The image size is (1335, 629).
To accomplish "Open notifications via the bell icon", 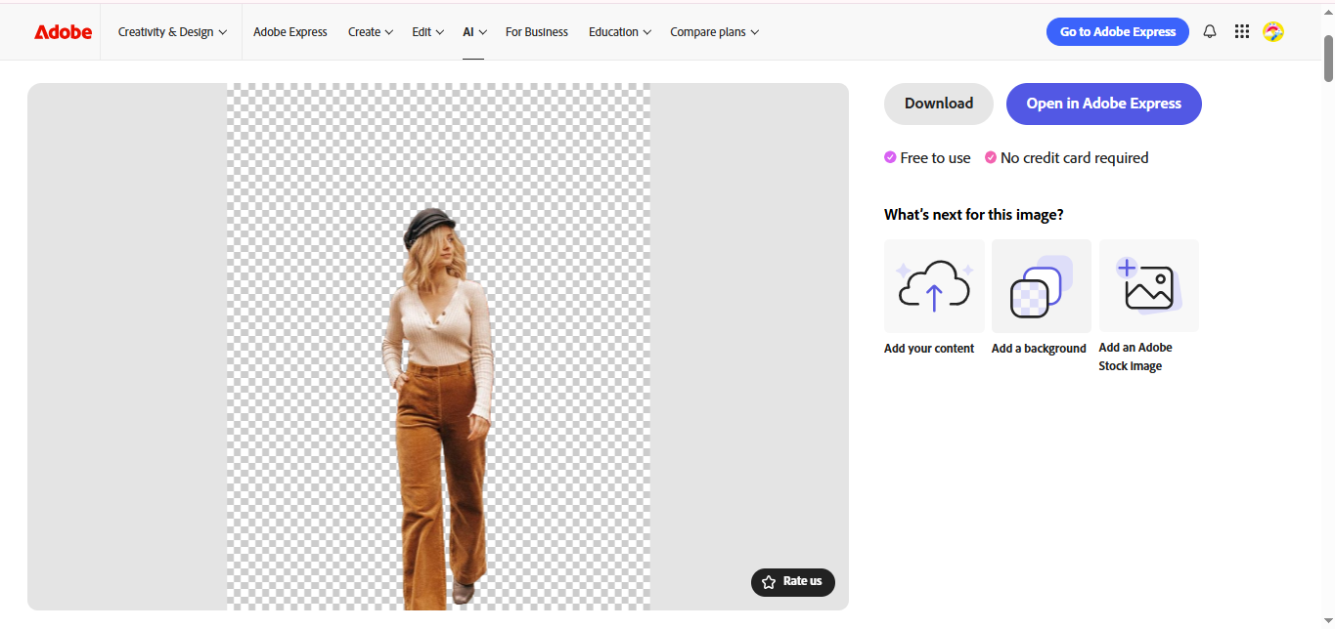I will point(1210,31).
